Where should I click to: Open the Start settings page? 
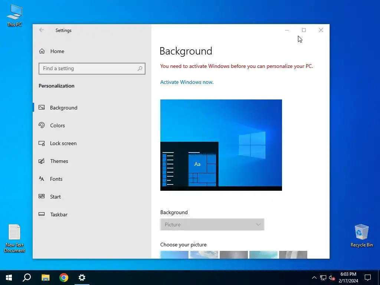[92, 197]
